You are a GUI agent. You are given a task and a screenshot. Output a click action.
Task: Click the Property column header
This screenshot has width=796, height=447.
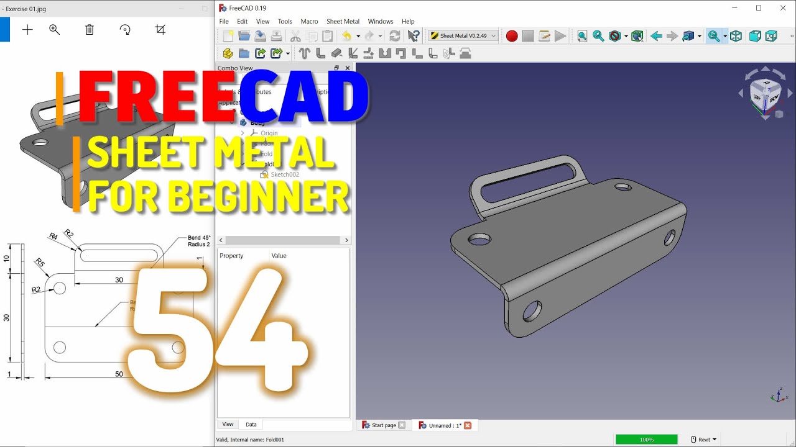pyautogui.click(x=231, y=256)
